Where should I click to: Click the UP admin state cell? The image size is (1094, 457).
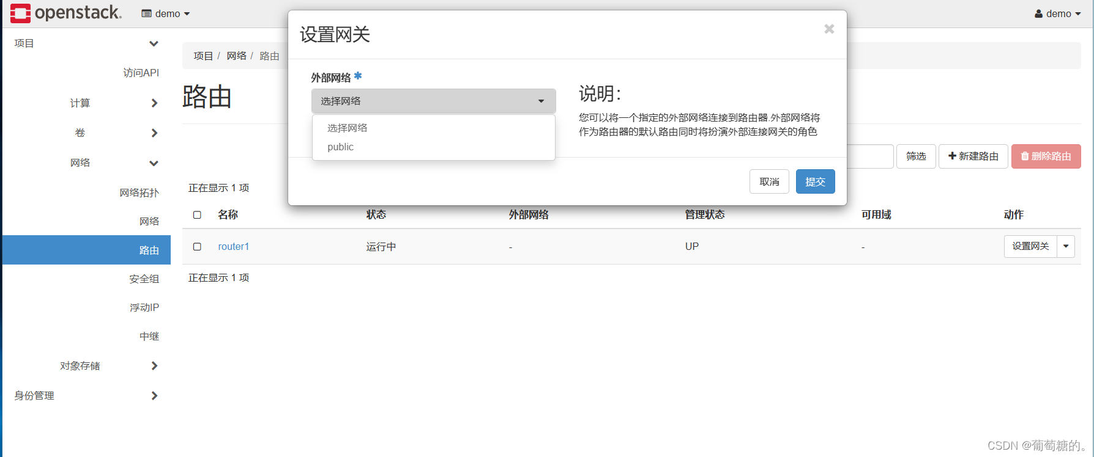click(x=692, y=246)
